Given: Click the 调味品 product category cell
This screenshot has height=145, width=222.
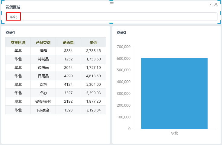Looking at the screenshot, I should coord(43,68).
